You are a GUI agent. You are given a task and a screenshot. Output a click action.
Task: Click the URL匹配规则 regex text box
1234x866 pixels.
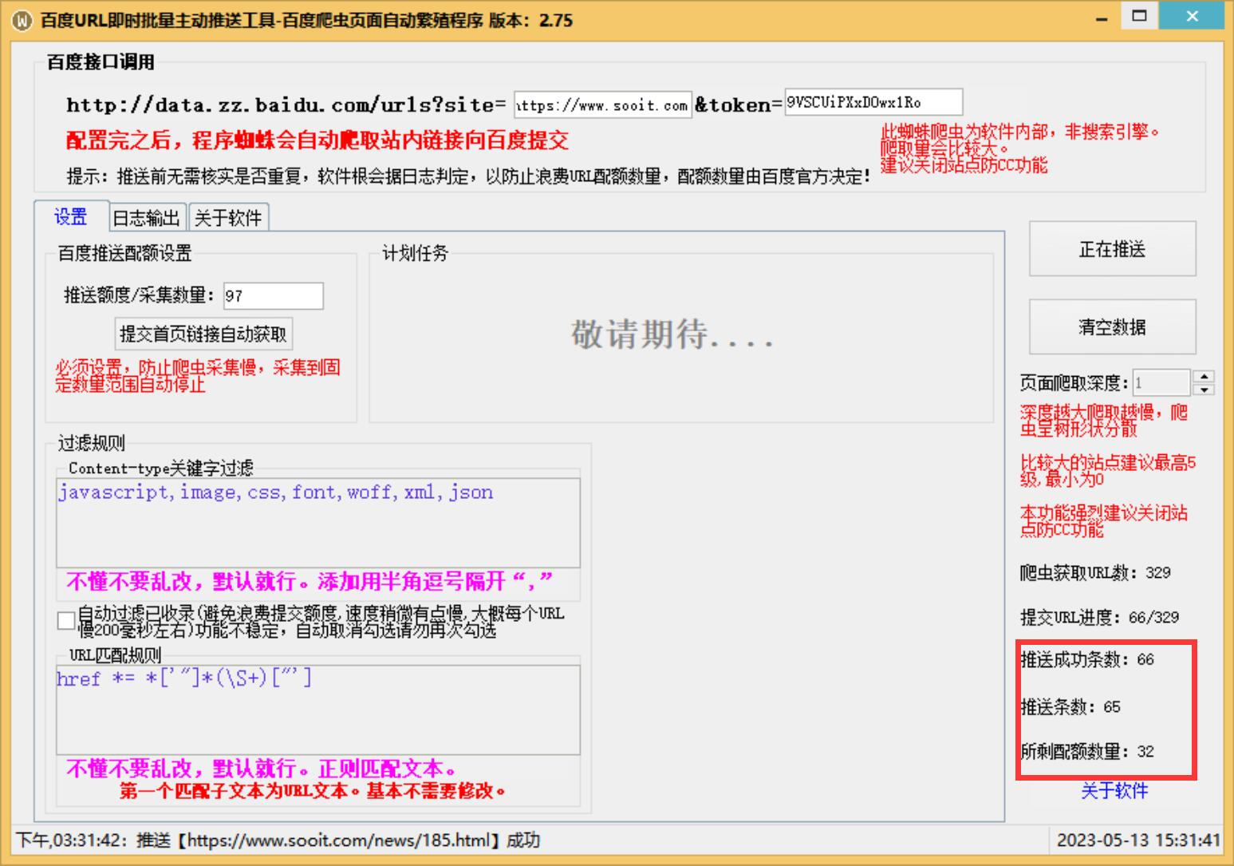tap(318, 710)
